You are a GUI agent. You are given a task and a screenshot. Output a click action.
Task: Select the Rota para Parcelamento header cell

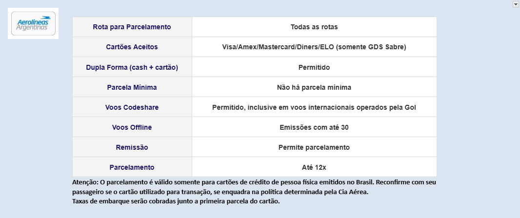point(132,27)
